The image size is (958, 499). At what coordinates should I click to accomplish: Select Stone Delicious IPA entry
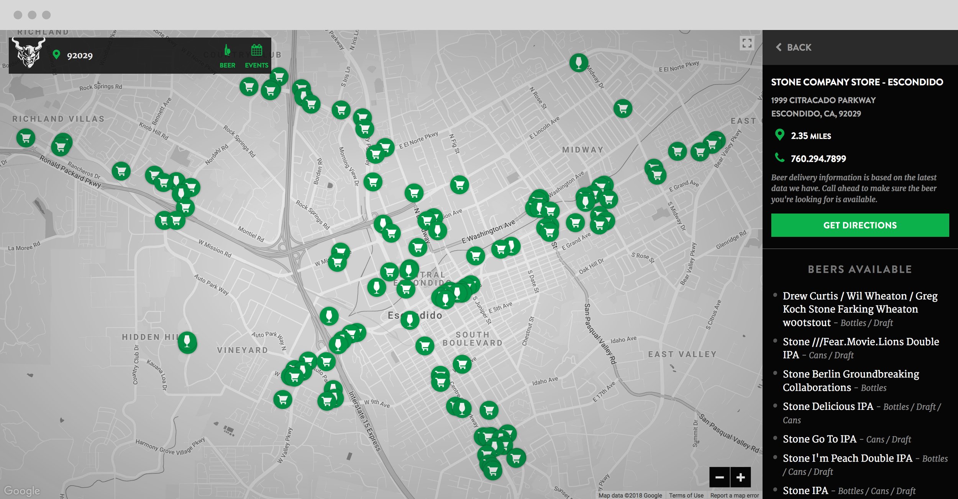(x=861, y=413)
